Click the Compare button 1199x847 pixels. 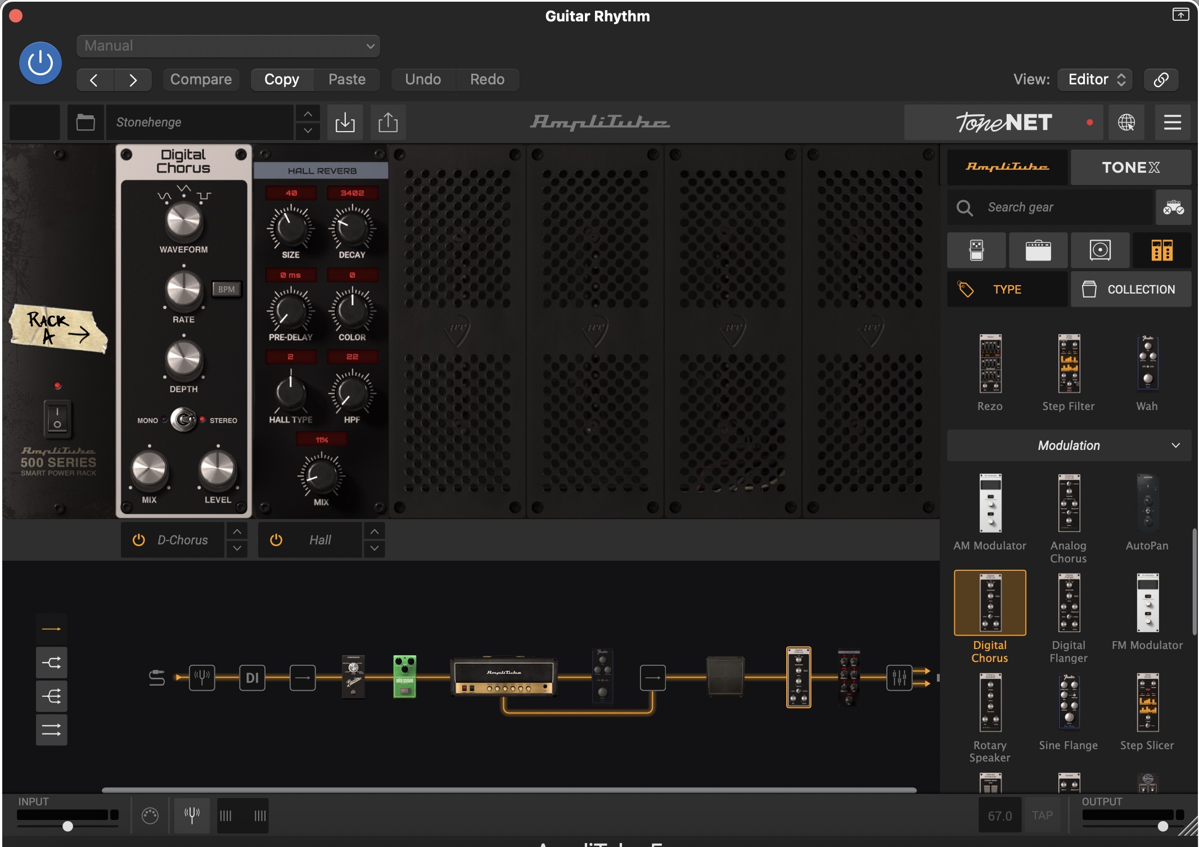[x=201, y=79]
